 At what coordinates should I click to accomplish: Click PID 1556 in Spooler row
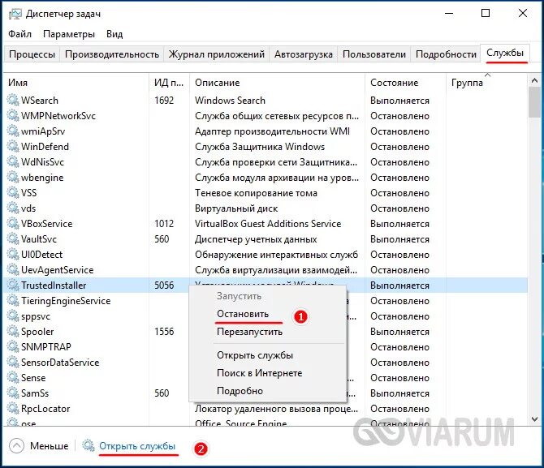pyautogui.click(x=164, y=332)
